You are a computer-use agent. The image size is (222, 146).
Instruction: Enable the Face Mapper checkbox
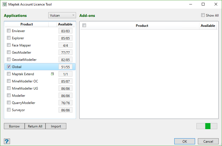pos(9,45)
